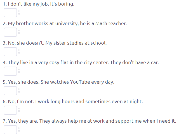The width and height of the screenshot is (179, 136).
Task: Tap the small icon beside answer box 5
Action: [19, 91]
